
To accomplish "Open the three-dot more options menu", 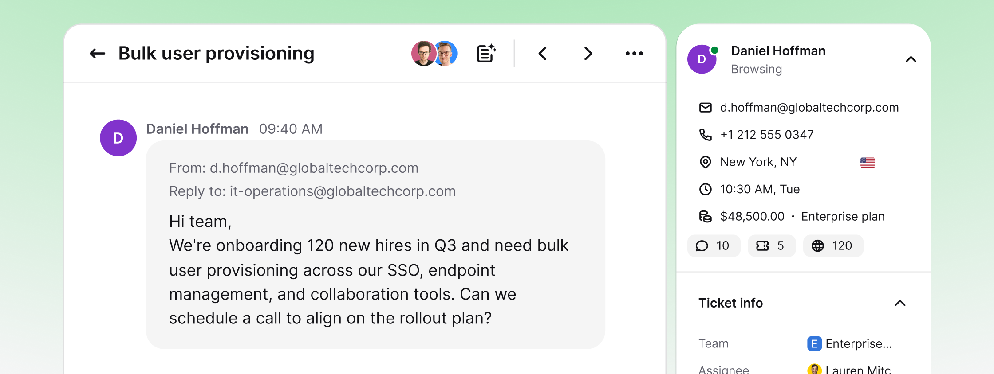I will tap(634, 54).
